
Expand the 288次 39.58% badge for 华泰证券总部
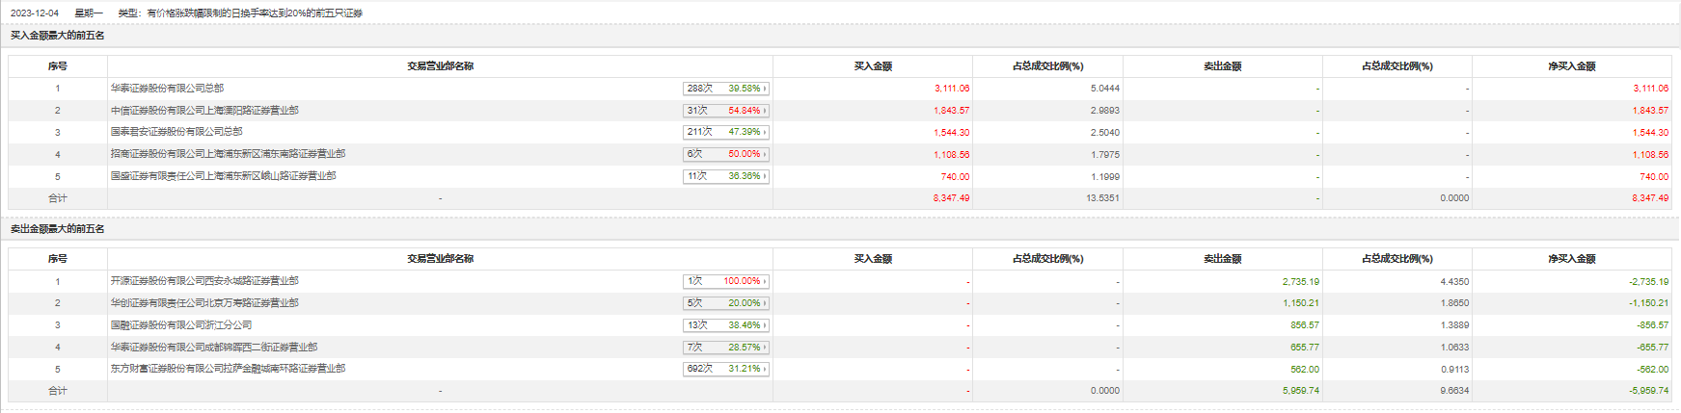(x=726, y=89)
